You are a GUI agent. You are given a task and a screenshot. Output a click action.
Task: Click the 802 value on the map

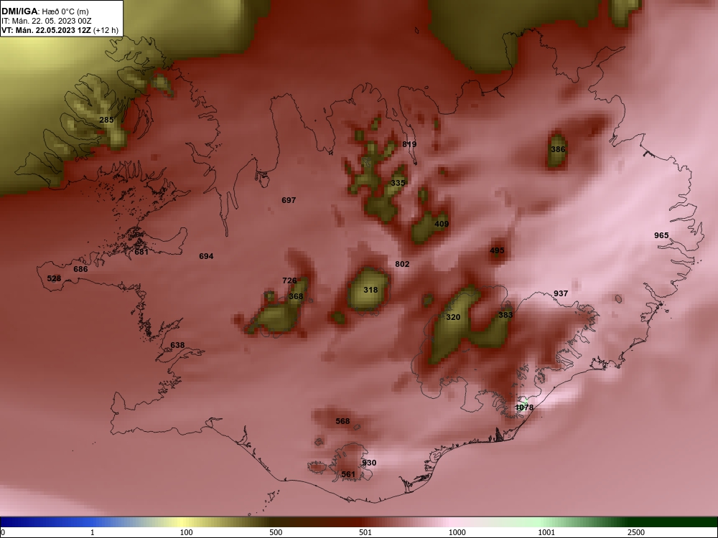(x=402, y=264)
